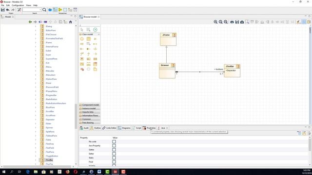Switch to the Outline tab
The height and width of the screenshot is (175, 312).
[96, 128]
